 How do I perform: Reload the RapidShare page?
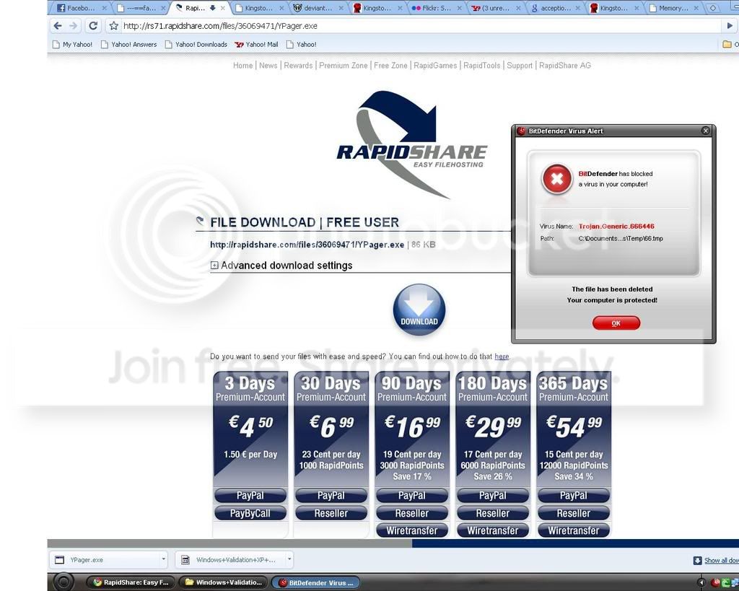(x=93, y=26)
